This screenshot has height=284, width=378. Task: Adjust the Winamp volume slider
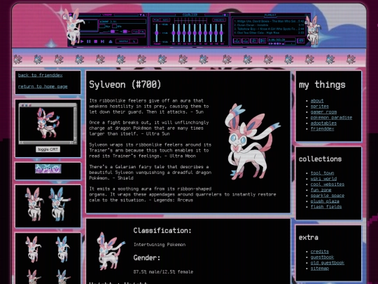[109, 32]
